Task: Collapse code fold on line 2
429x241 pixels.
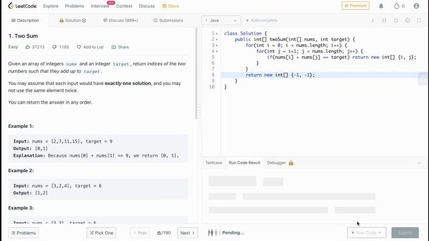Action: 217,39
